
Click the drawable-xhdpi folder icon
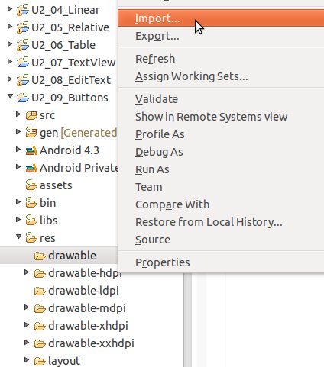[x=40, y=326]
